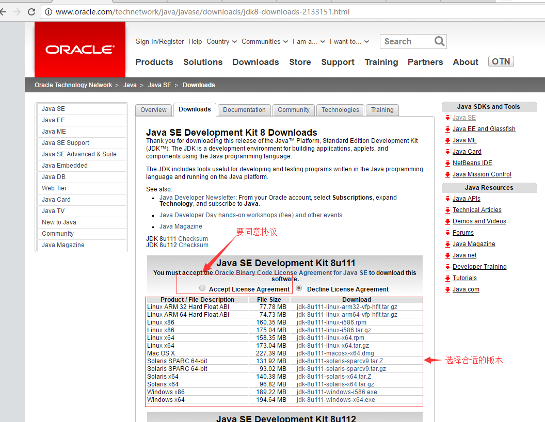Expand the Country dropdown
Screen dimensions: 545x422
coord(222,42)
